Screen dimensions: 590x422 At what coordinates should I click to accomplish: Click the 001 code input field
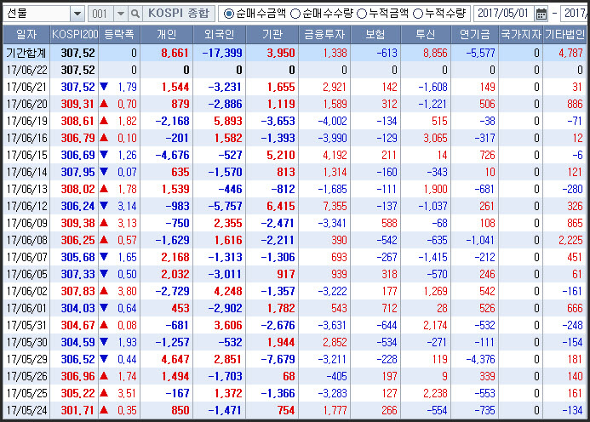click(100, 14)
